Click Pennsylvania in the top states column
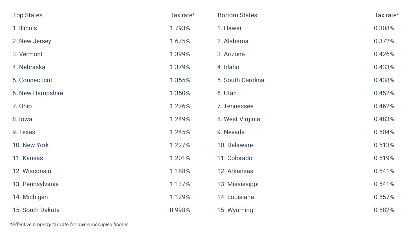Viewport: 409px width, 233px height. click(36, 184)
